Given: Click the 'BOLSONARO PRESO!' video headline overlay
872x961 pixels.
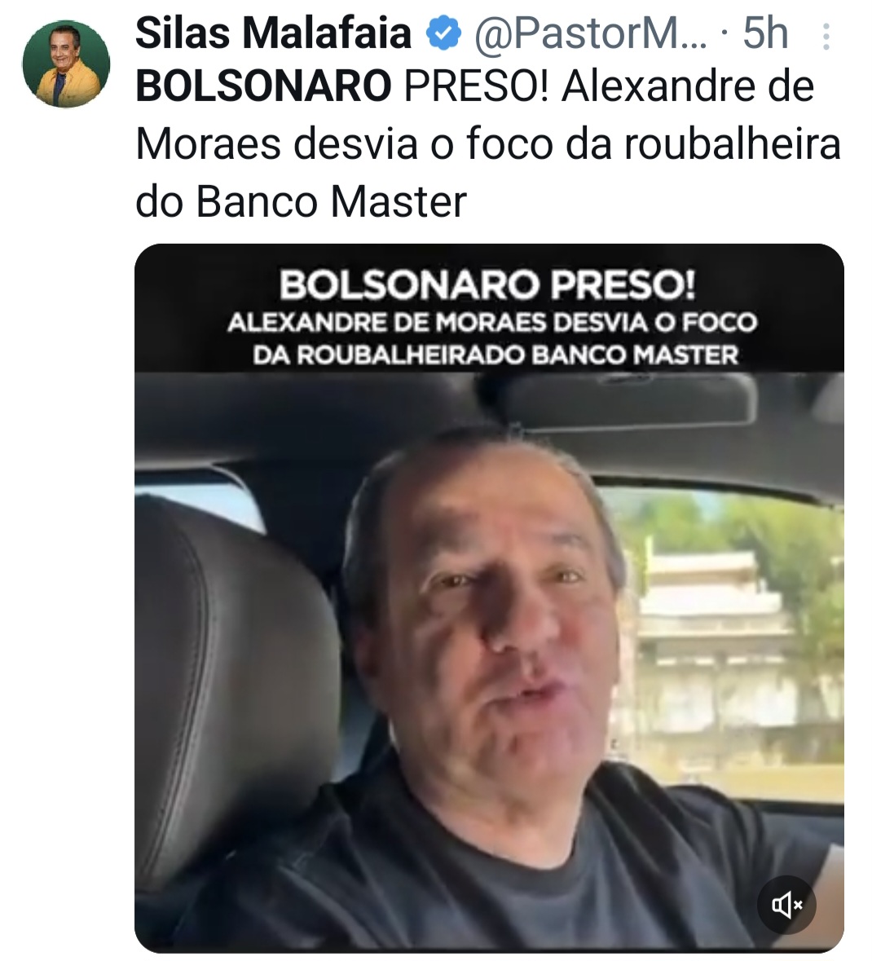Looking at the screenshot, I should (x=488, y=285).
